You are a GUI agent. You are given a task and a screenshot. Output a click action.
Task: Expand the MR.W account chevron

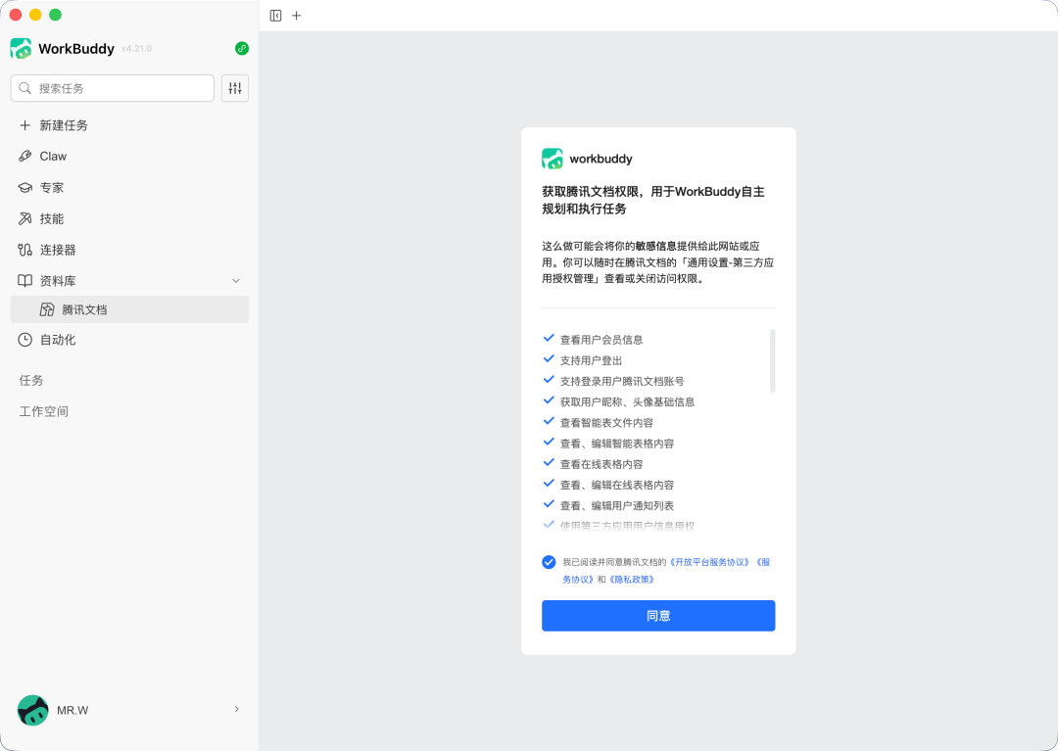[236, 709]
